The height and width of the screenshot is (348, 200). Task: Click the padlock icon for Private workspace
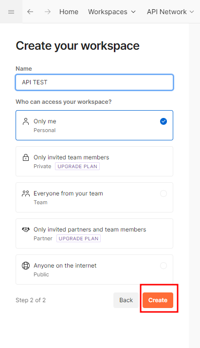click(26, 157)
